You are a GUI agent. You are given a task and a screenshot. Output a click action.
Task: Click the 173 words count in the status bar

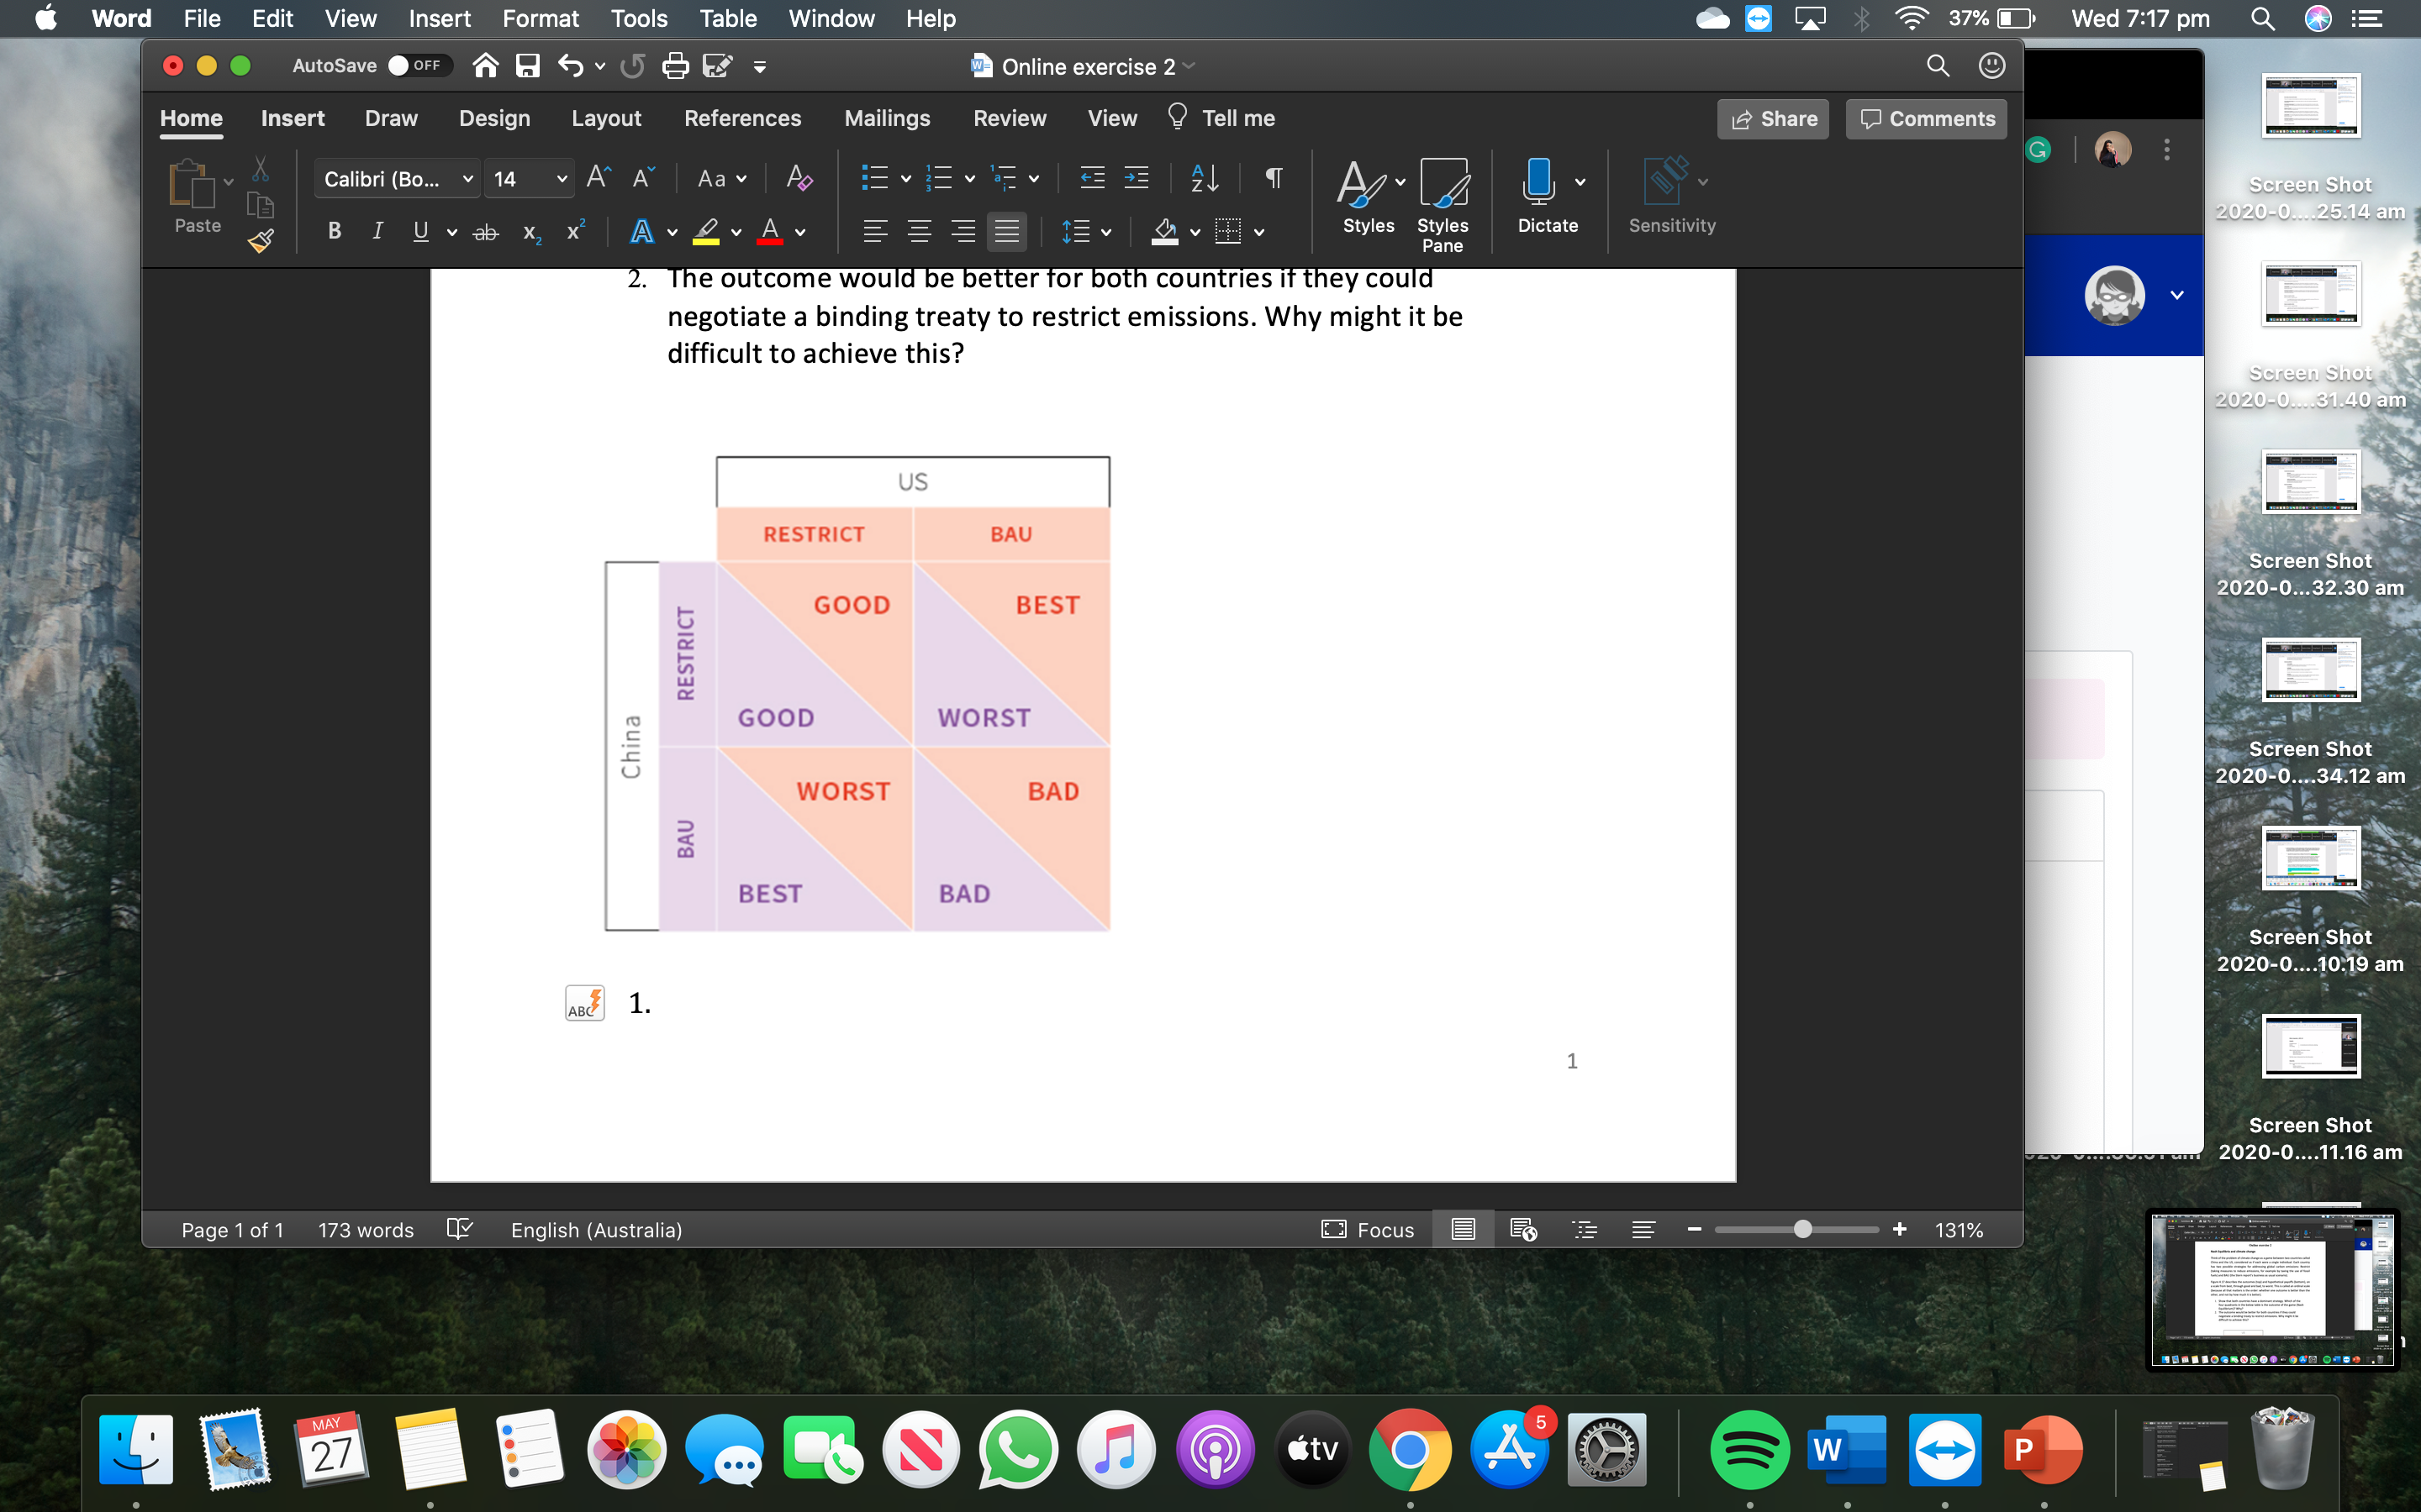[x=365, y=1229]
